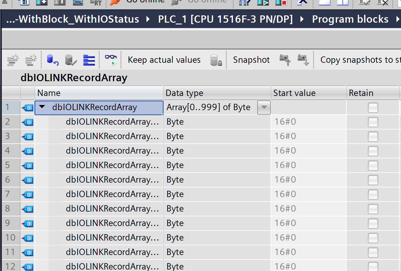Screen dimensions: 401x271
Task: Enable Retain checkbox in row 5
Action: coord(373,166)
